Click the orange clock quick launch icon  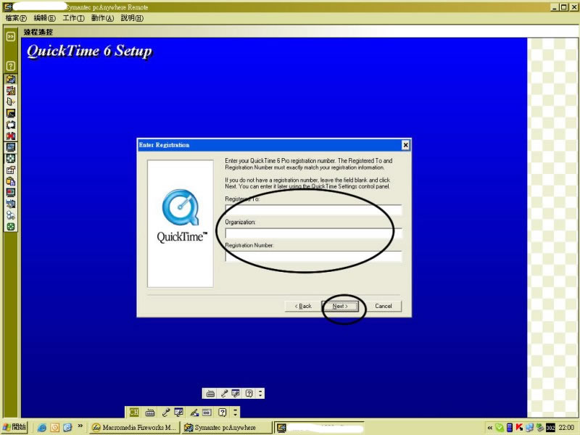[55, 428]
